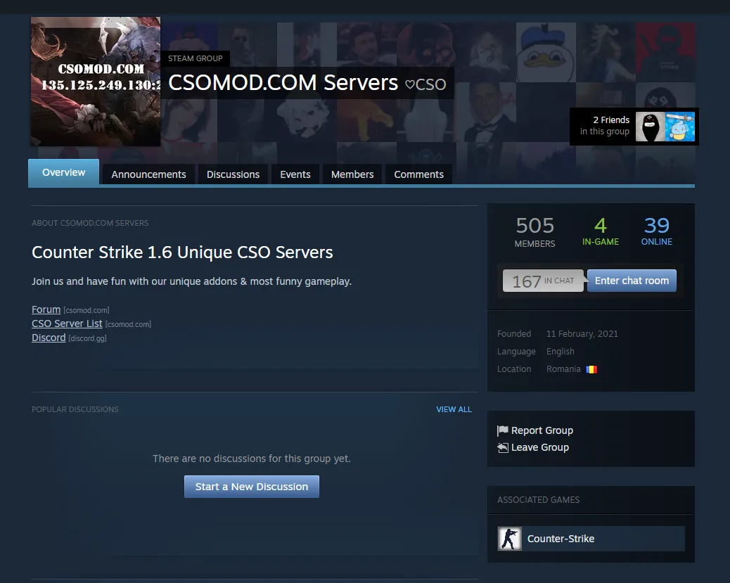The height and width of the screenshot is (583, 730).
Task: Click the 167 IN CHAT counter
Action: pyautogui.click(x=543, y=281)
